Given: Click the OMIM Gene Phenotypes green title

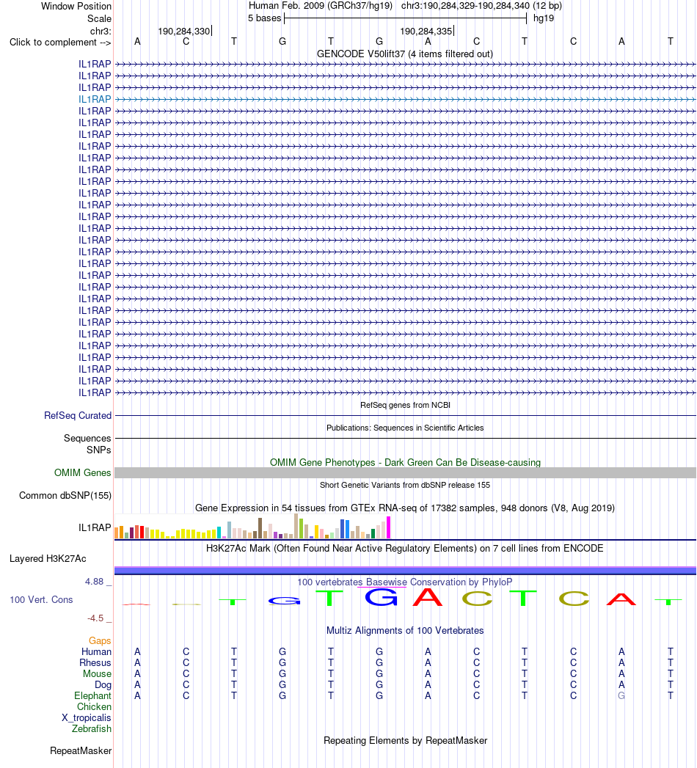Looking at the screenshot, I should tap(405, 462).
